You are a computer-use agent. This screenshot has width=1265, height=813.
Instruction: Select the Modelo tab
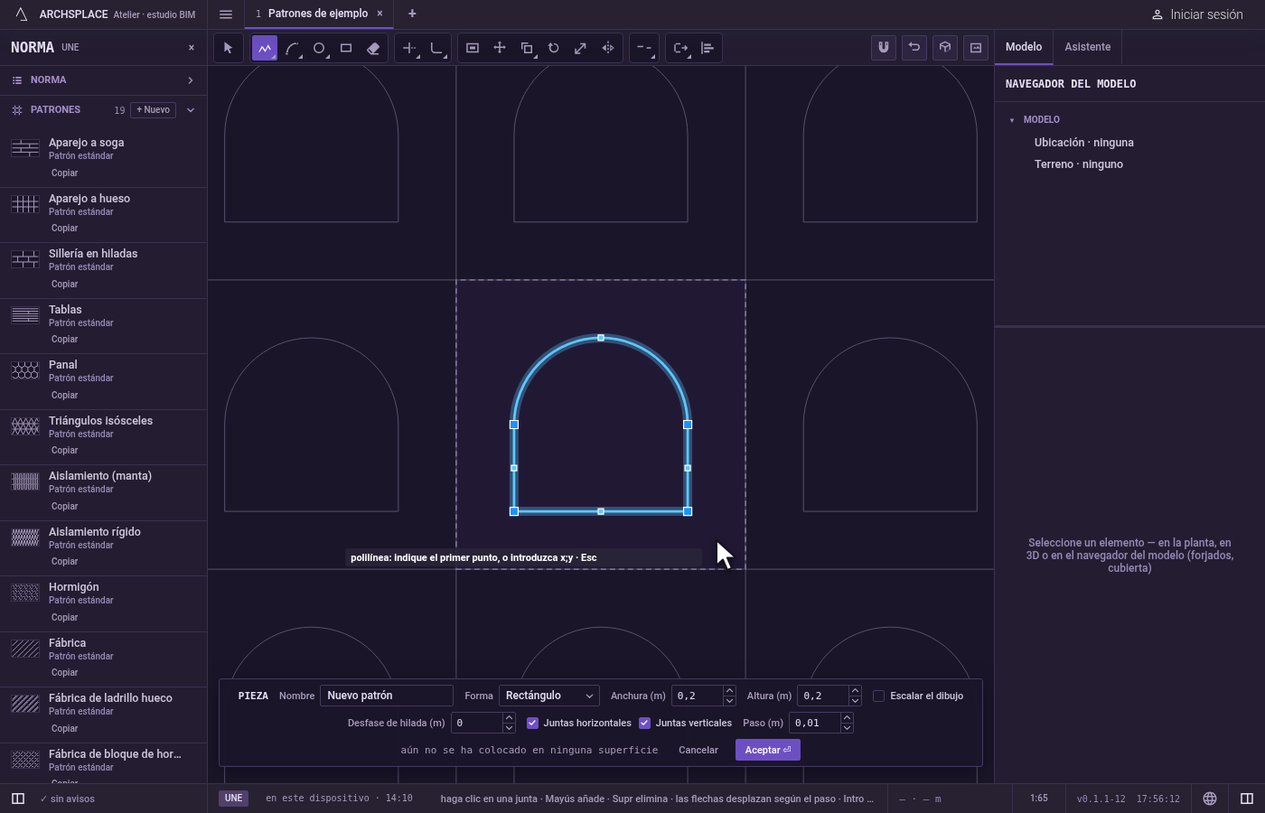pyautogui.click(x=1024, y=47)
